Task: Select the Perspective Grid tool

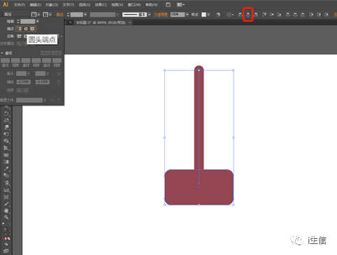Action: [6, 148]
